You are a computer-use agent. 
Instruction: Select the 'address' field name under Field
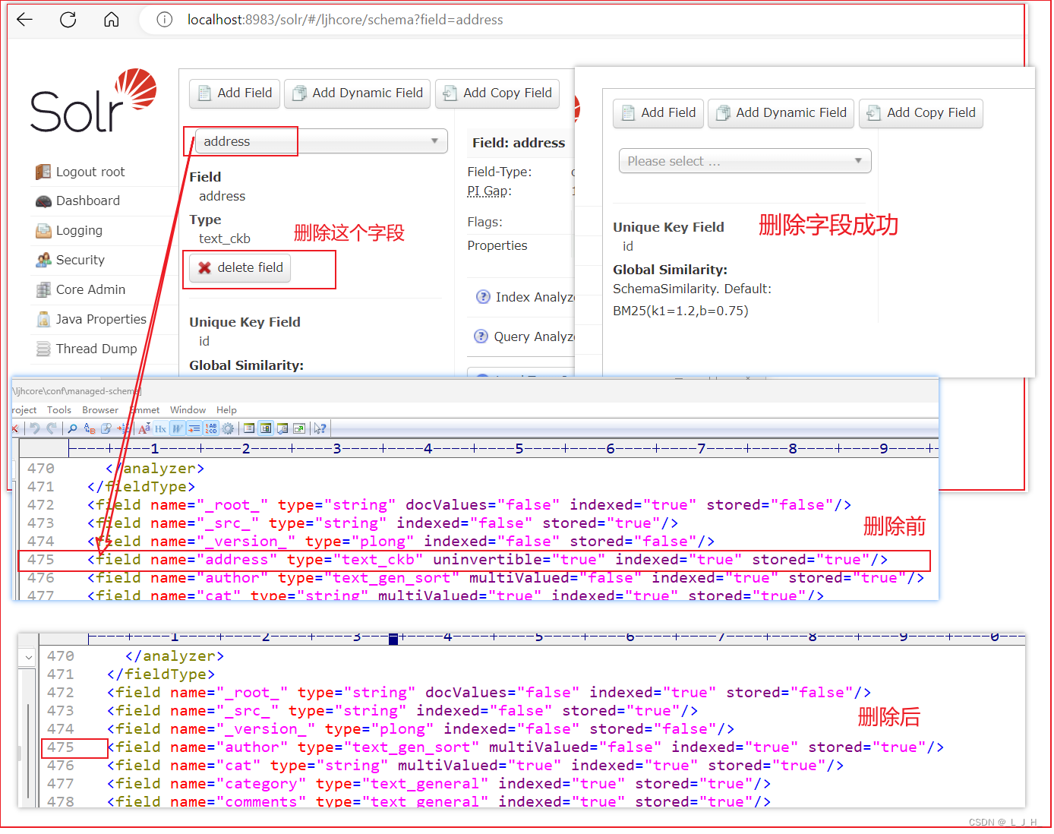coord(222,196)
